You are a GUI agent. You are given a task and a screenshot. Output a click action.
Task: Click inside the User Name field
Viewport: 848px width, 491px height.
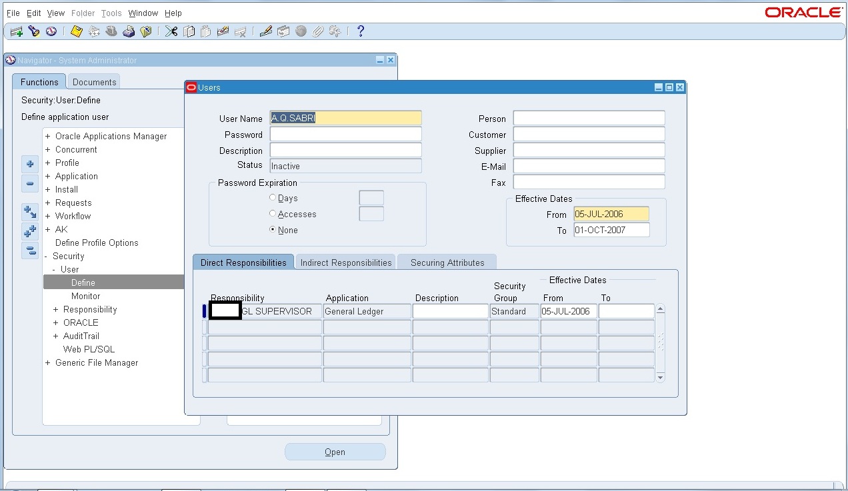(345, 117)
